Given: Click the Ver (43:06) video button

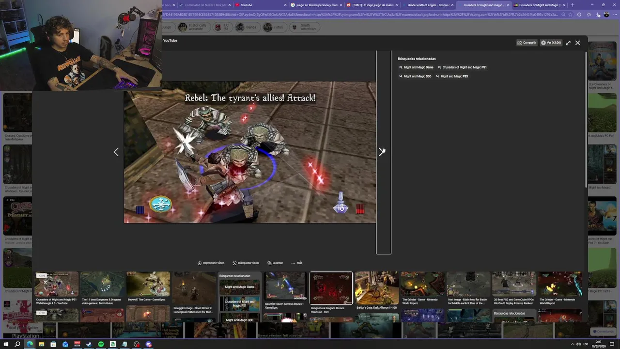Looking at the screenshot, I should click(551, 43).
